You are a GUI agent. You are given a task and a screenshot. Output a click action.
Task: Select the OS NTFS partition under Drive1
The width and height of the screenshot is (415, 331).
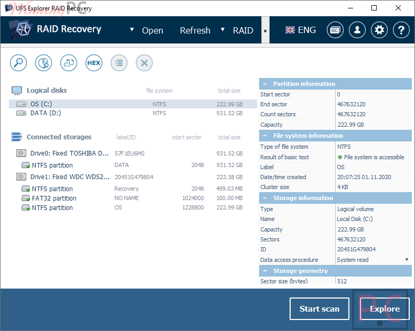tap(133, 207)
